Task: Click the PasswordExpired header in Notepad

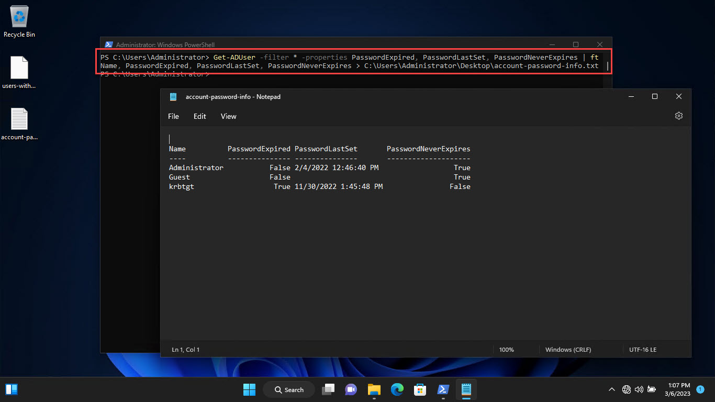Action: (259, 149)
